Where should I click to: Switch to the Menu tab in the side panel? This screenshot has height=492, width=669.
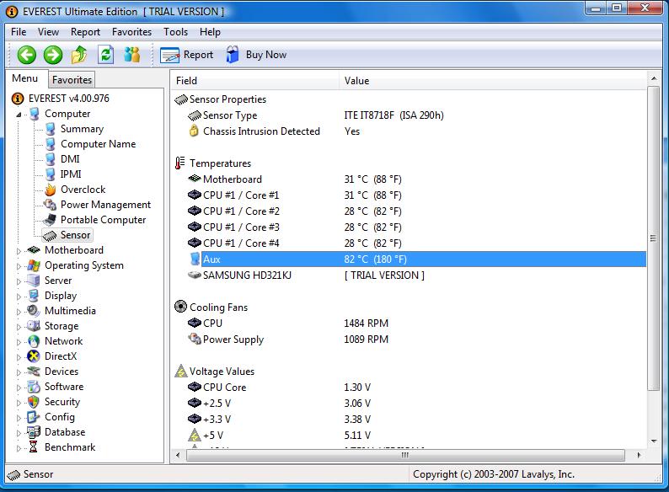24,78
